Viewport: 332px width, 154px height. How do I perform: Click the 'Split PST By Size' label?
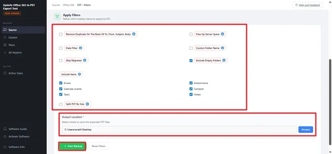pyautogui.click(x=75, y=104)
